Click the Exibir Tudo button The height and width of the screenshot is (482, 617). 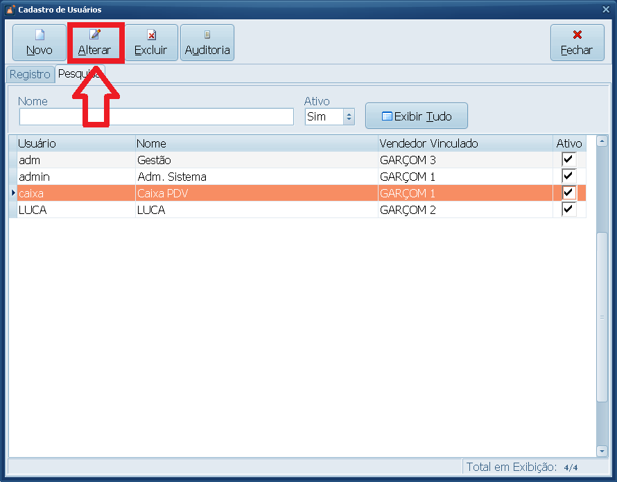pyautogui.click(x=417, y=116)
